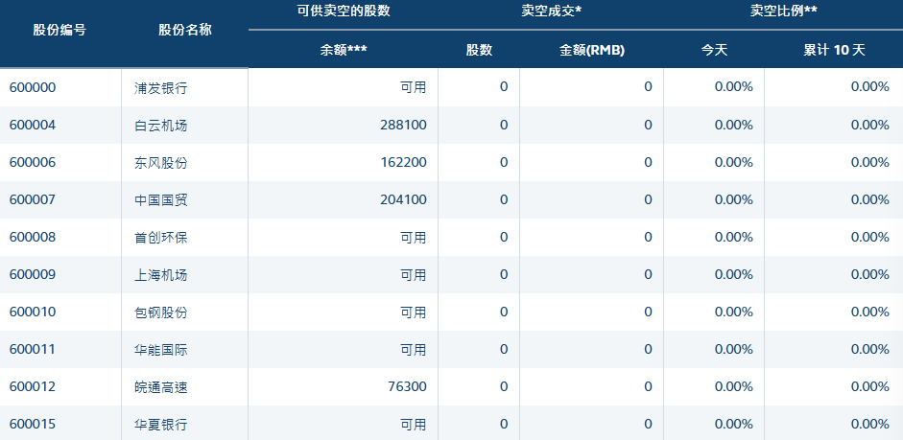Click 累计 10 天 percentage in 中国国贸 row
Viewport: 903px width, 440px height.
870,199
